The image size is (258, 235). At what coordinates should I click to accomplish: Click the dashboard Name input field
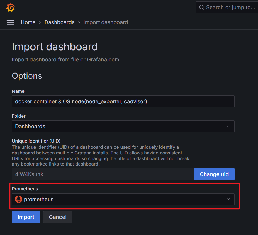pyautogui.click(x=123, y=101)
